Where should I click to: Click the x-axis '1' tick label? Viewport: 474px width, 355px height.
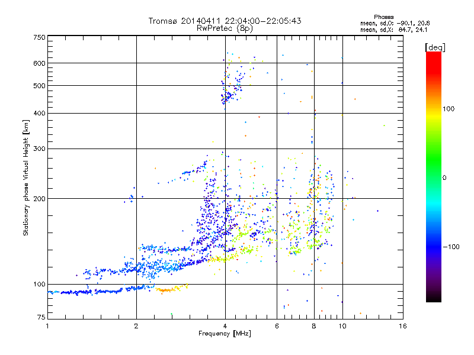click(47, 326)
